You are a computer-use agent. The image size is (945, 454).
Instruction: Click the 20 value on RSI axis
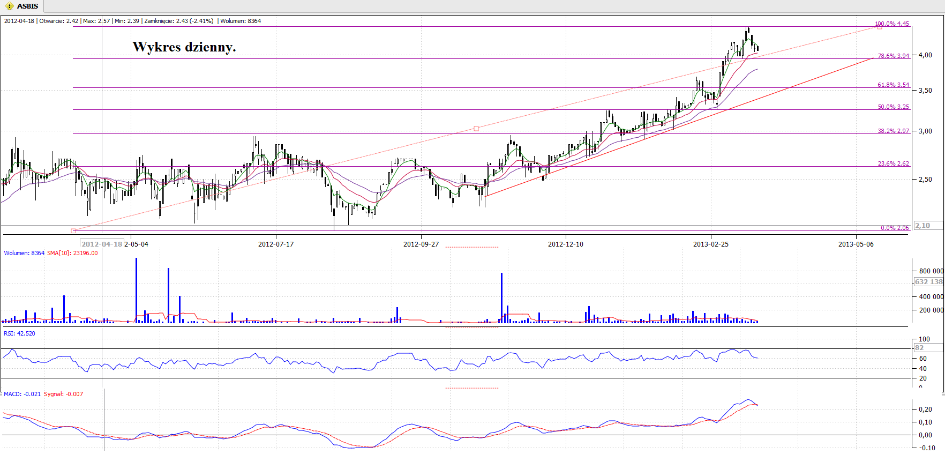click(x=922, y=378)
